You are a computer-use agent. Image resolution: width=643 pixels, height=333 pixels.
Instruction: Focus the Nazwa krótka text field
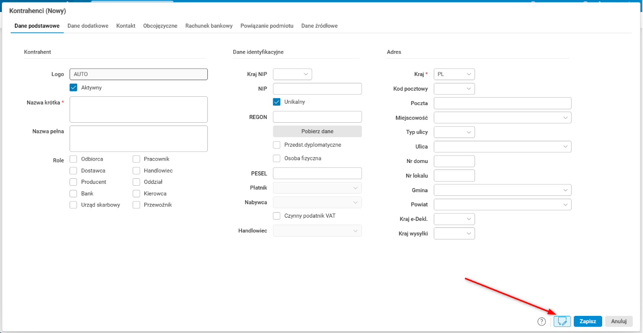[138, 109]
